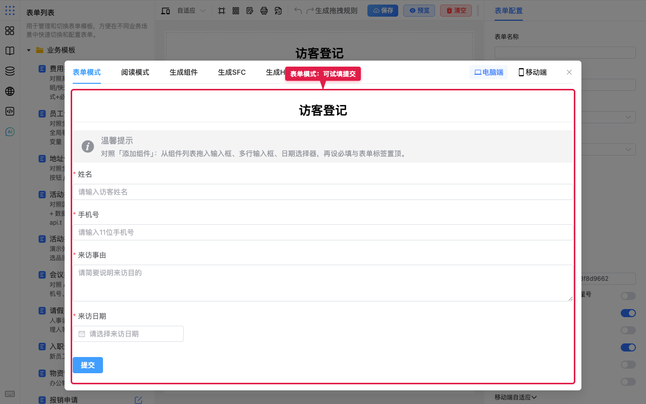Click the 访客登记 heading in the dialog

(x=323, y=110)
